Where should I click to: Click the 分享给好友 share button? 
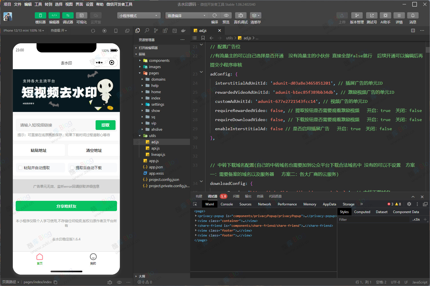(x=66, y=206)
